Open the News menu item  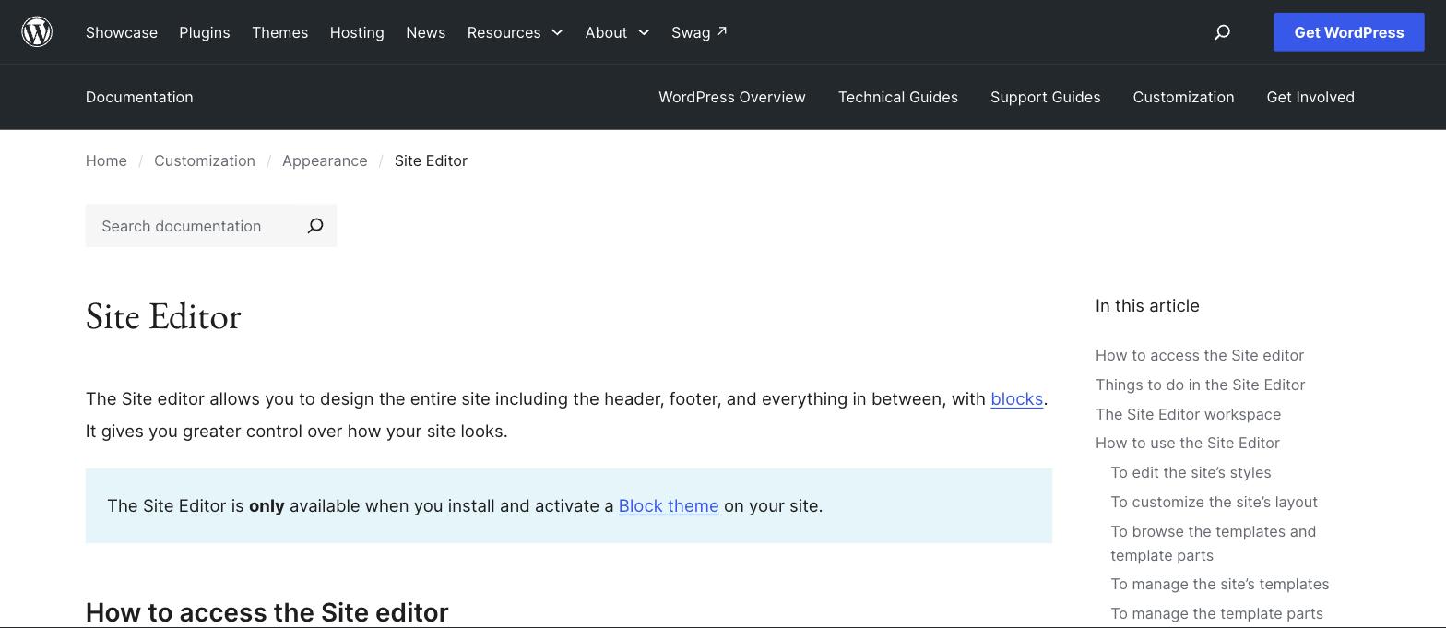[426, 32]
